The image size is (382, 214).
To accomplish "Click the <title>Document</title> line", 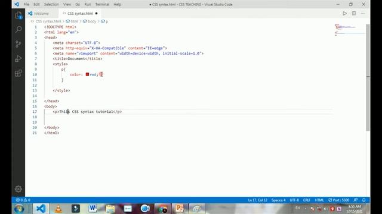I will pos(78,59).
